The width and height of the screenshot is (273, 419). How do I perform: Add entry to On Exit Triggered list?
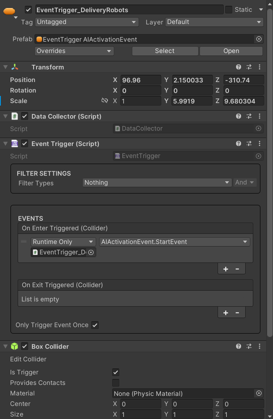tap(226, 313)
